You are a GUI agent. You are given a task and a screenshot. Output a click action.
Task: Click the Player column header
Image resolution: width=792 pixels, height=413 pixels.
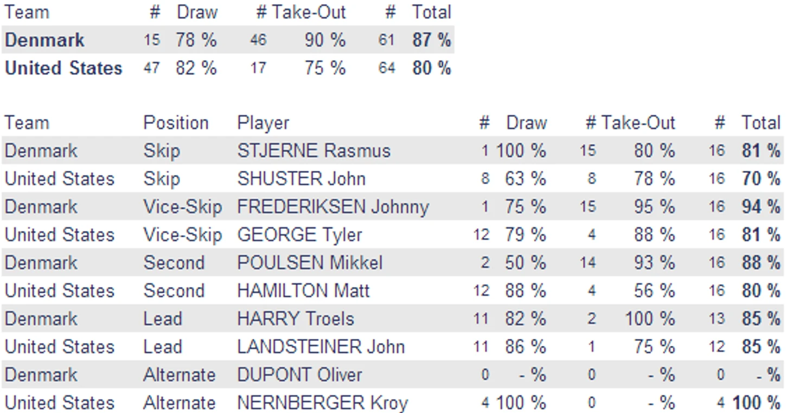point(263,123)
